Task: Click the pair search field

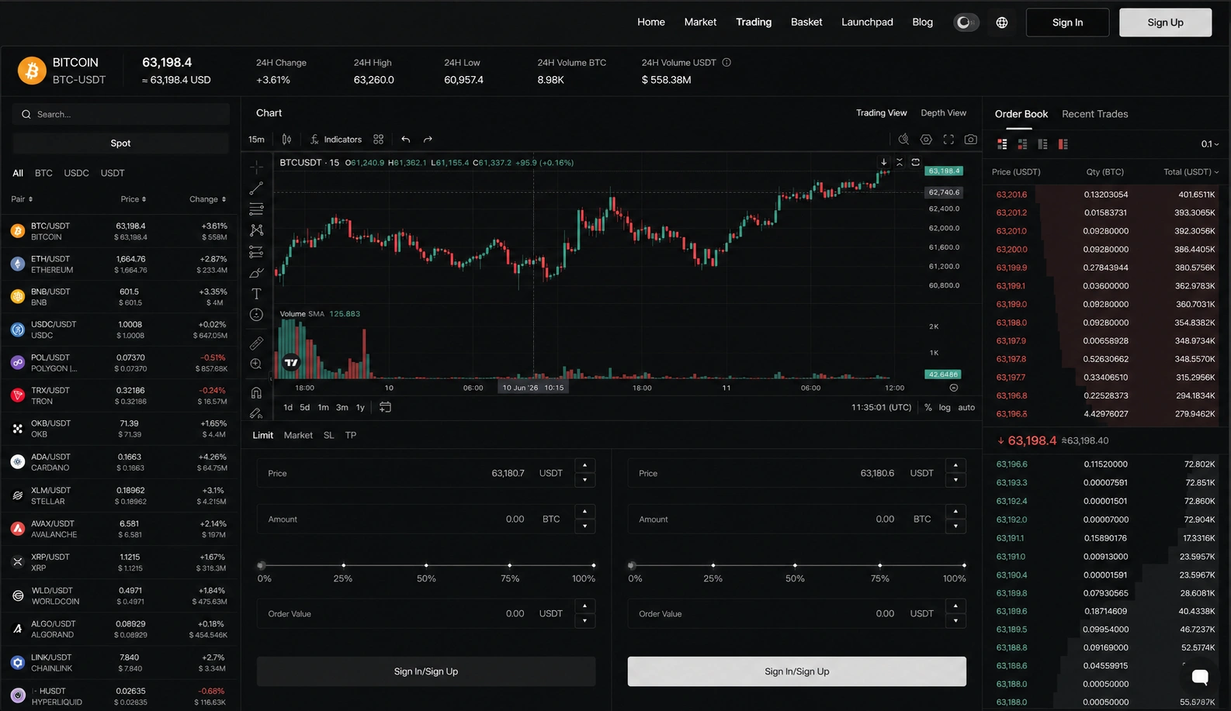Action: (x=120, y=114)
